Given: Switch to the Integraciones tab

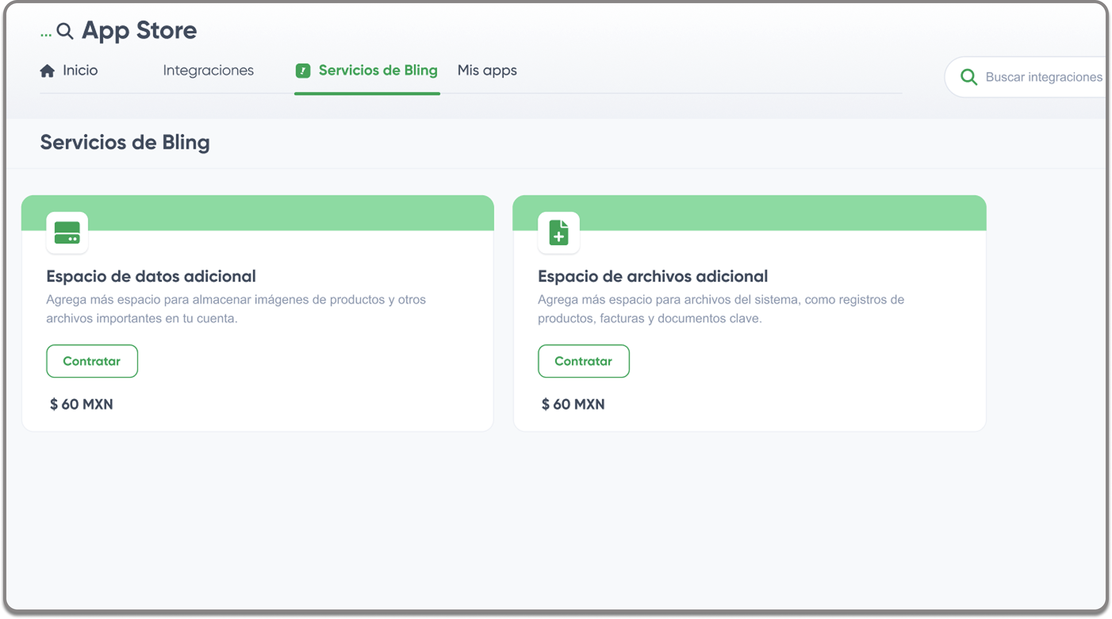Looking at the screenshot, I should [208, 70].
